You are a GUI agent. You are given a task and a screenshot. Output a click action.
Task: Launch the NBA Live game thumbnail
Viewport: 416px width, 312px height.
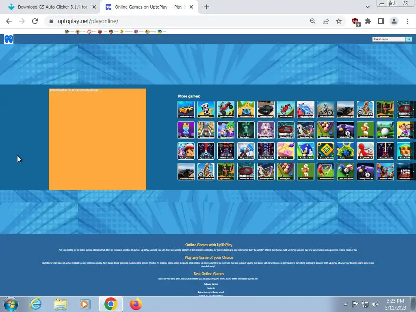tap(405, 171)
